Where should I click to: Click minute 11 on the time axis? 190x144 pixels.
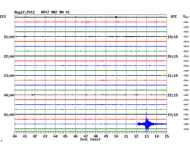[x=126, y=136]
